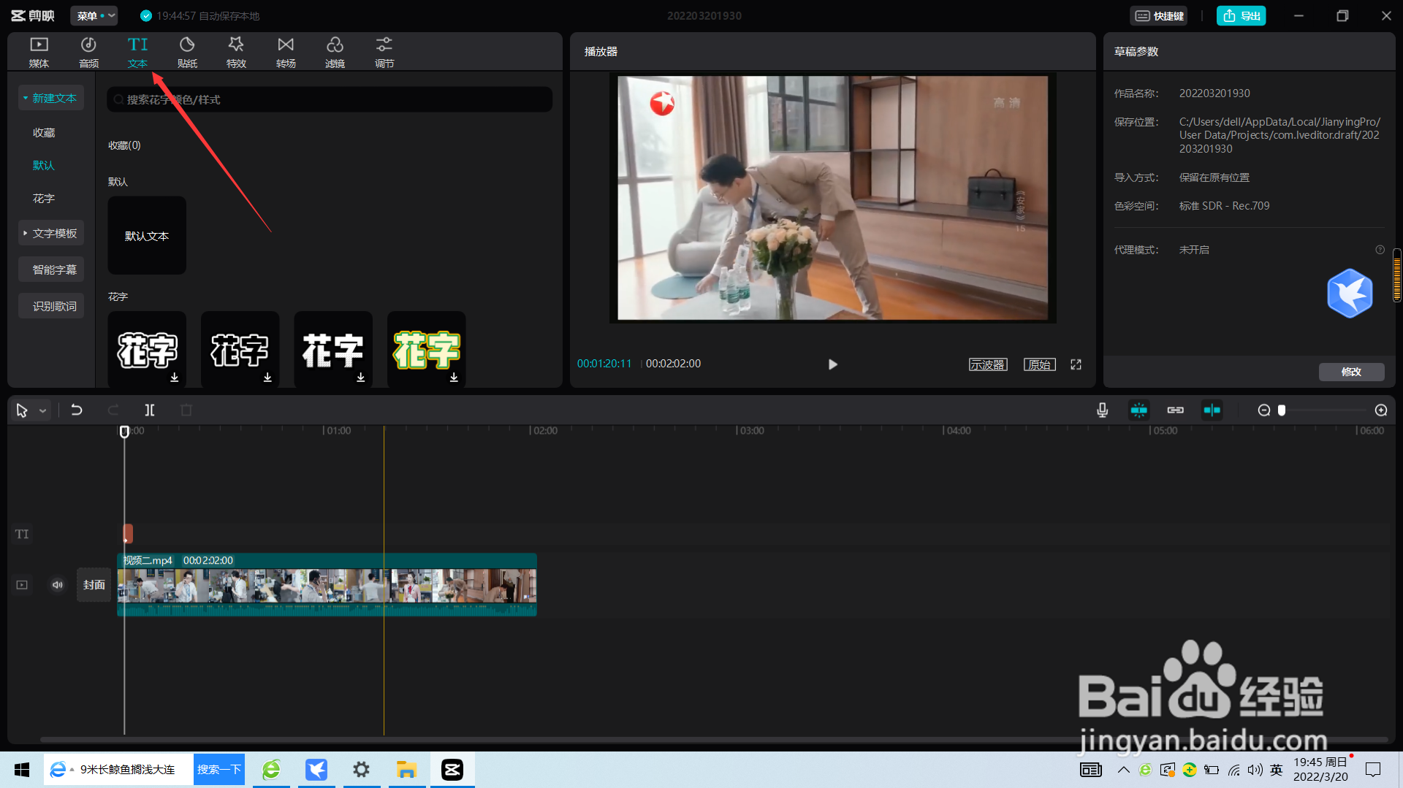The image size is (1403, 788).
Task: Open the 音频 audio tab
Action: (88, 52)
